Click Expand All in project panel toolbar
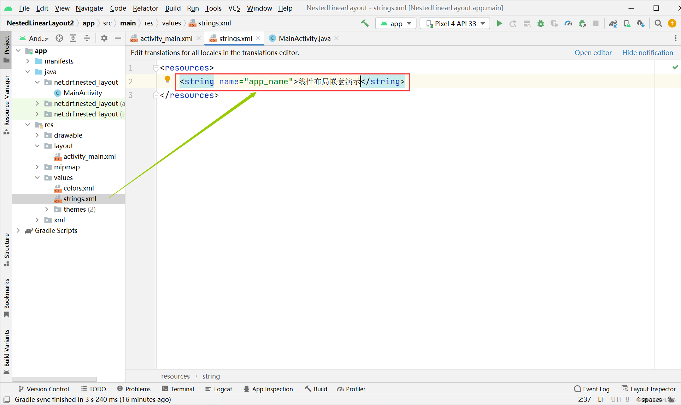This screenshot has height=405, width=681. [x=73, y=38]
